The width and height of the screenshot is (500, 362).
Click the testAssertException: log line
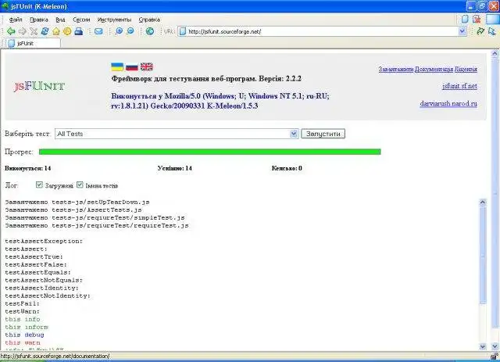44,241
